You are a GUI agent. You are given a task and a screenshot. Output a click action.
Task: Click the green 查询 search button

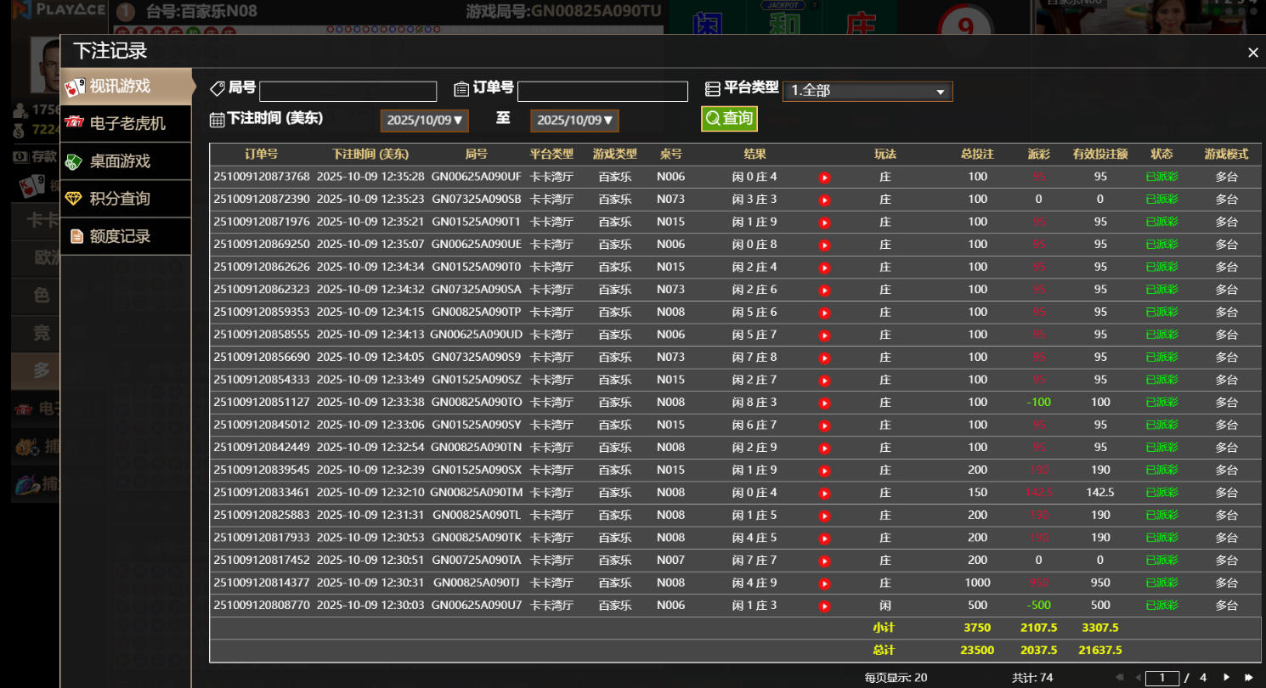pos(729,119)
